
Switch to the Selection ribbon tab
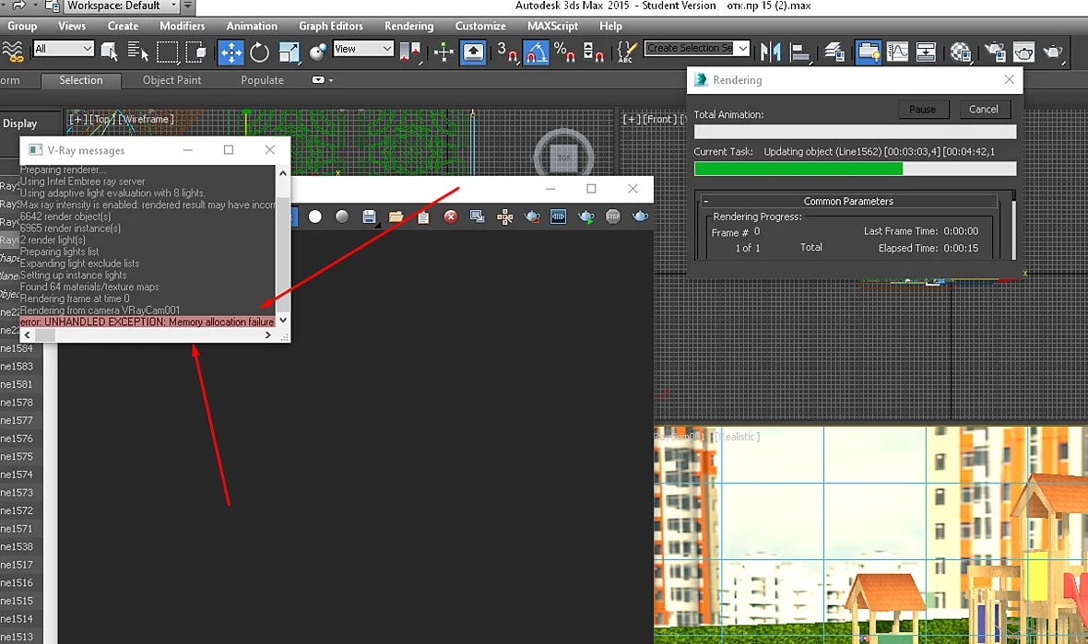[81, 80]
